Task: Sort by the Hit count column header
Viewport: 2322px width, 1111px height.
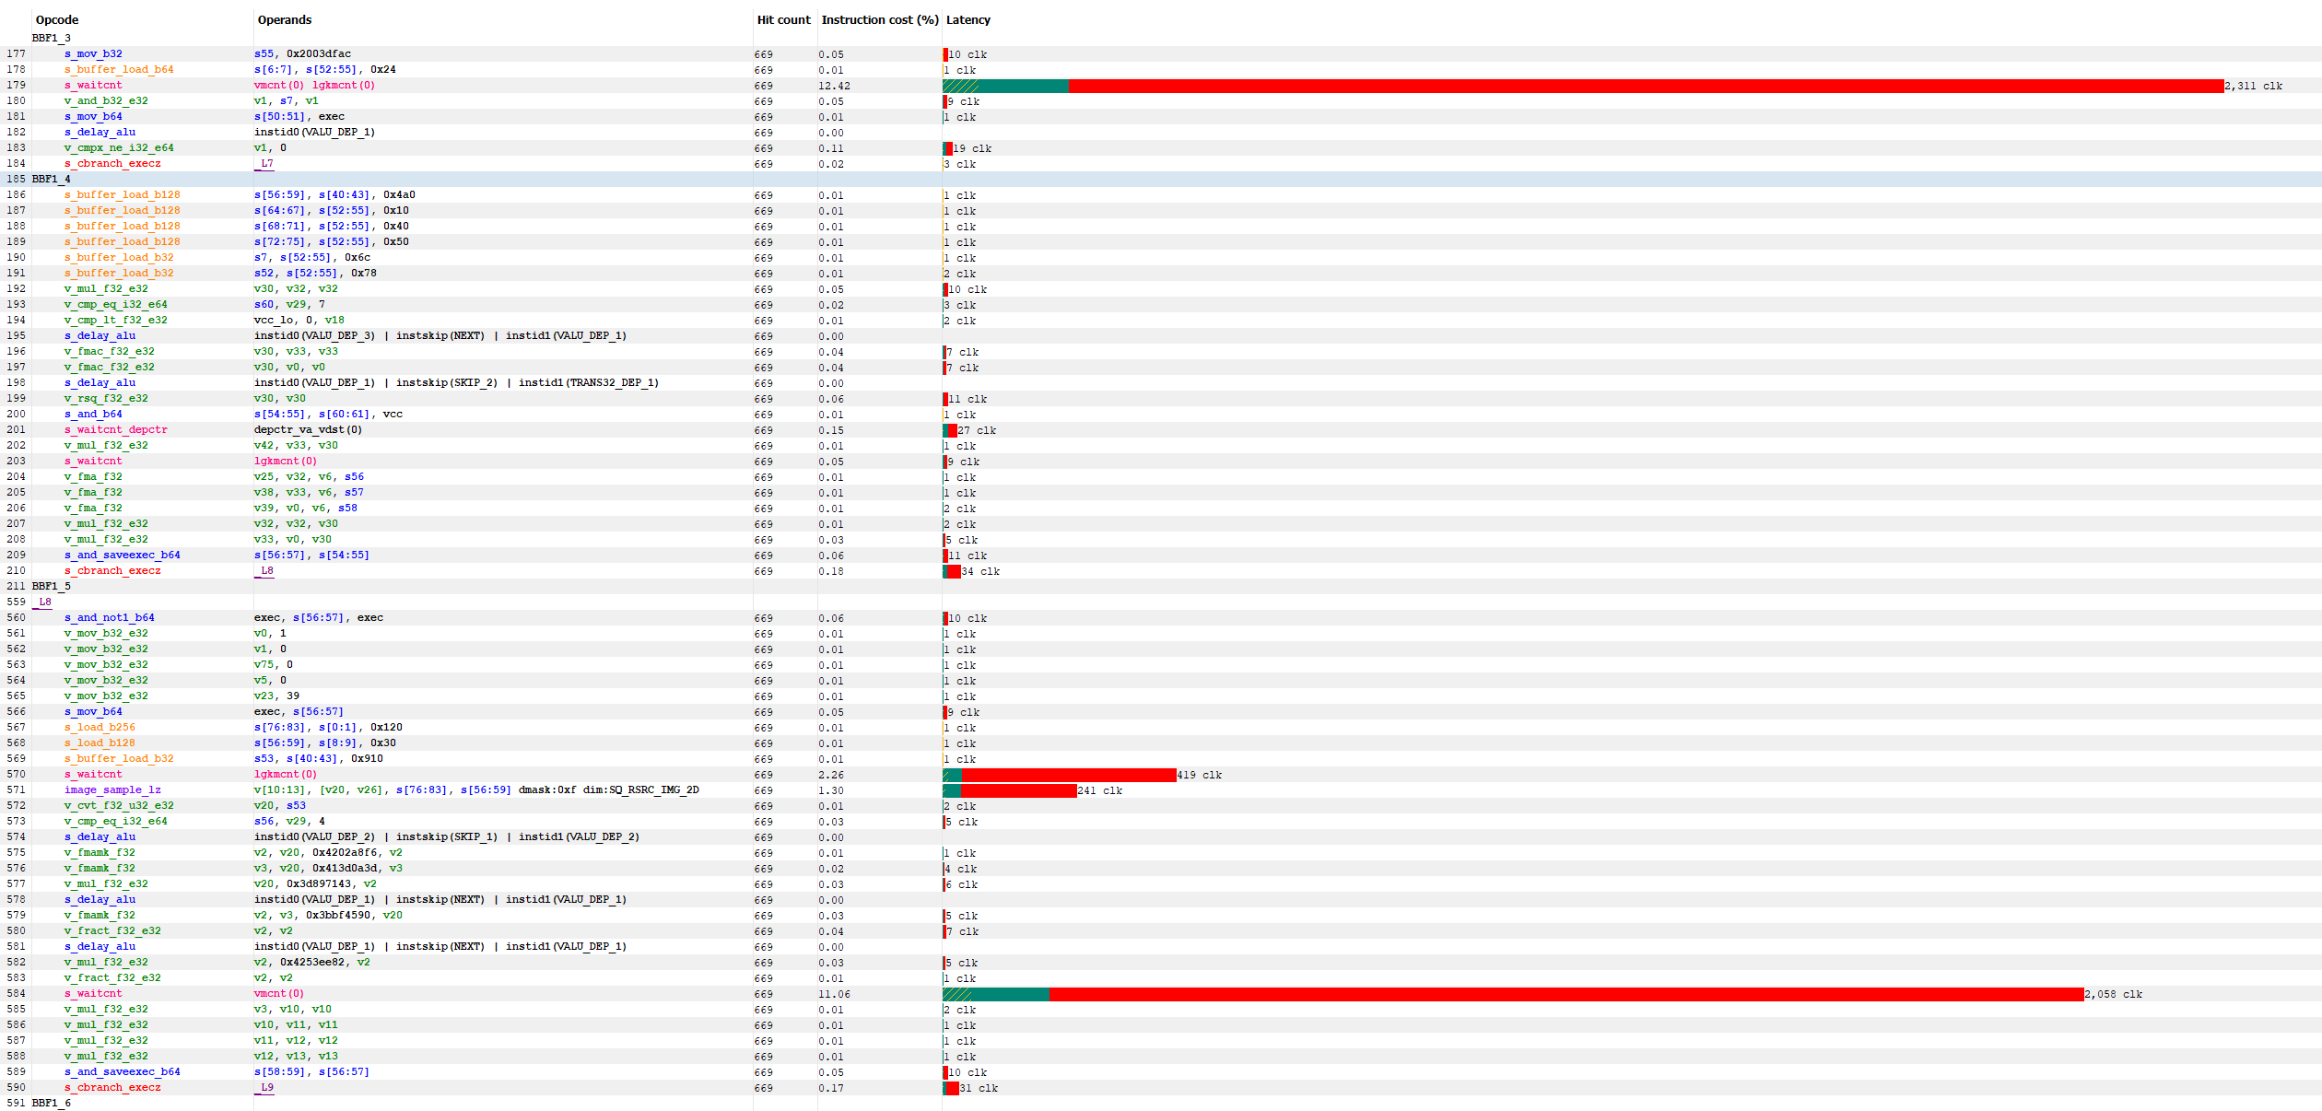Action: pos(783,19)
